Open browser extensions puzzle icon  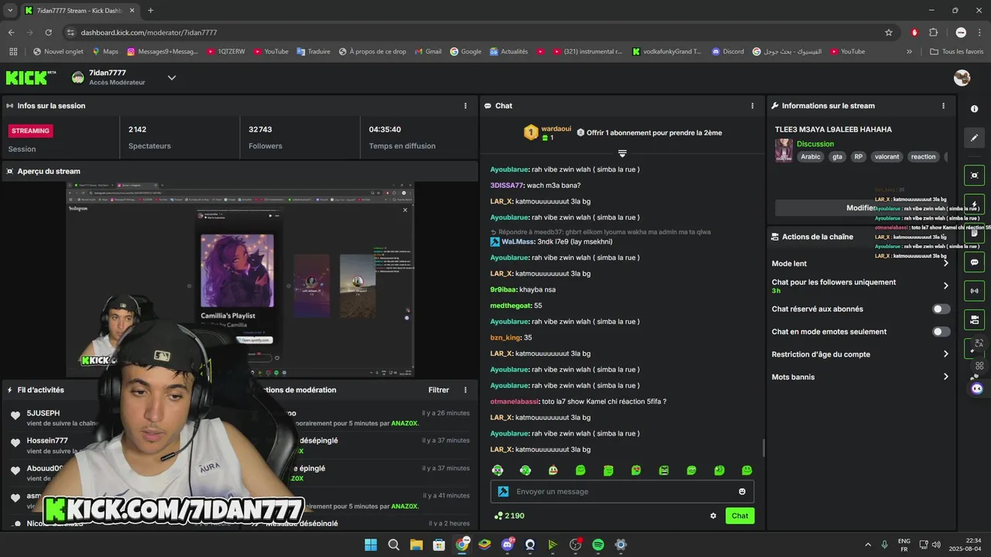pyautogui.click(x=933, y=32)
